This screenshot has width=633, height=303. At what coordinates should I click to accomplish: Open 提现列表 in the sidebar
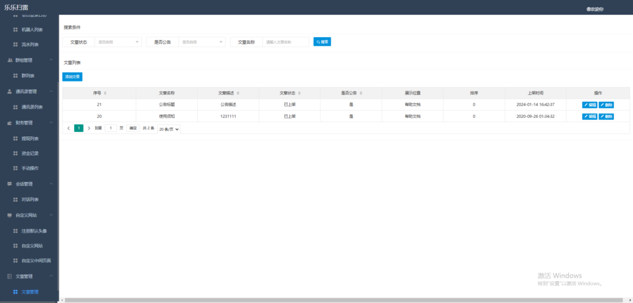pyautogui.click(x=30, y=139)
